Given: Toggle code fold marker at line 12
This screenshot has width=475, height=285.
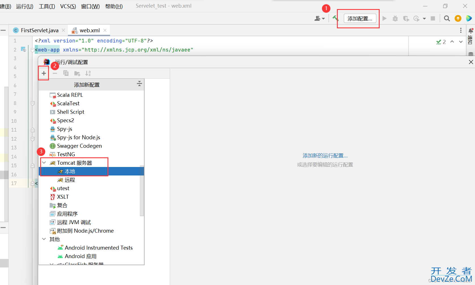Looking at the screenshot, I should coord(33,139).
